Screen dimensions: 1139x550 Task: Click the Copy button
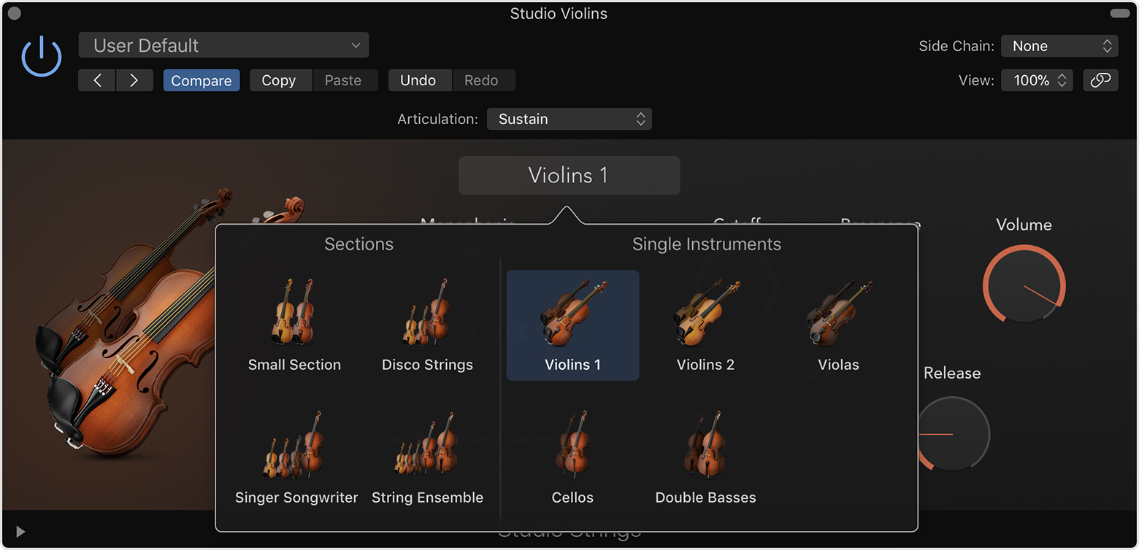click(278, 80)
